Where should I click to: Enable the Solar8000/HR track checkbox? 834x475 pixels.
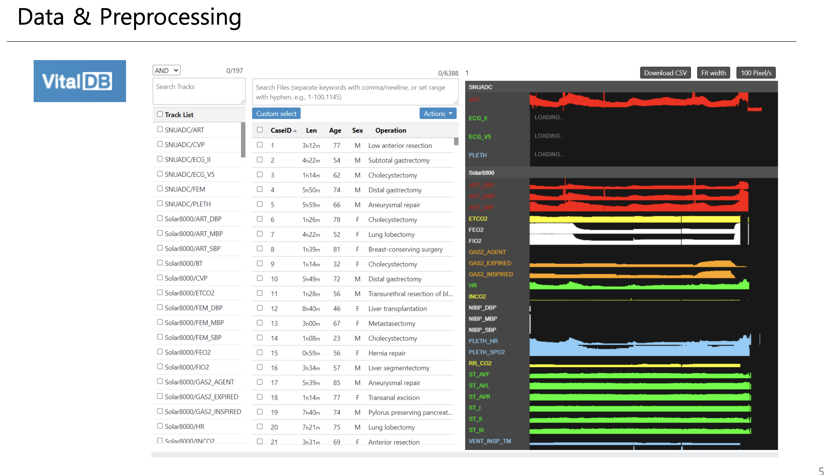click(160, 426)
